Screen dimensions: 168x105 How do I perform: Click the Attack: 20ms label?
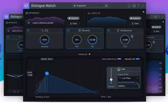click(47, 59)
